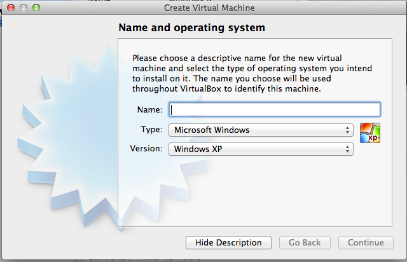This screenshot has width=407, height=262.
Task: Click the Name text input field
Action: point(275,109)
